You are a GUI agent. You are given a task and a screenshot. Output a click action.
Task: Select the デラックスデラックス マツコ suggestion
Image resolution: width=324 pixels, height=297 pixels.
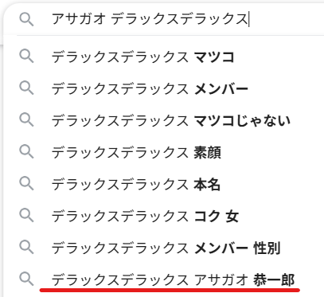pos(163,57)
